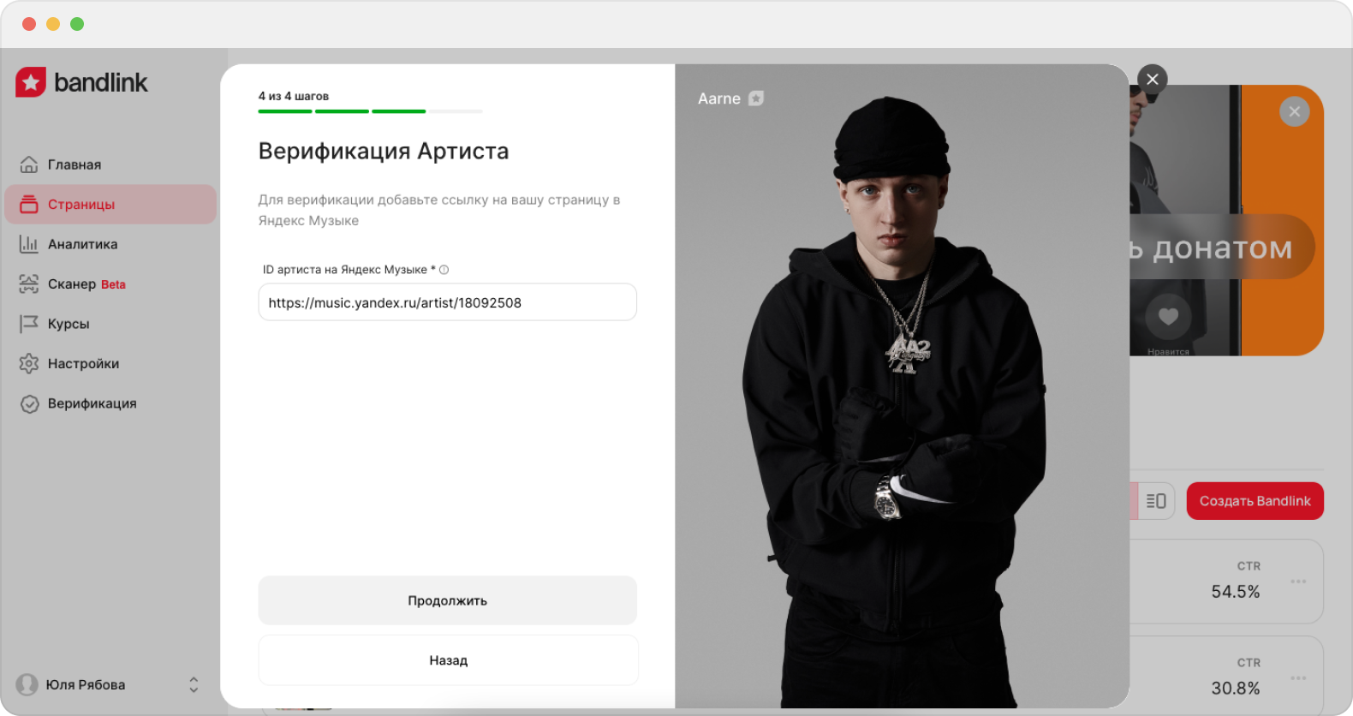Image resolution: width=1353 pixels, height=716 pixels.
Task: Toggle the list view layout button
Action: pyautogui.click(x=1156, y=501)
